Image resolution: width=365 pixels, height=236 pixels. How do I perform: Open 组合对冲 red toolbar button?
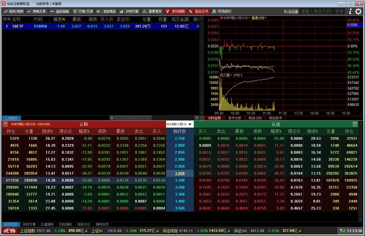click(198, 11)
